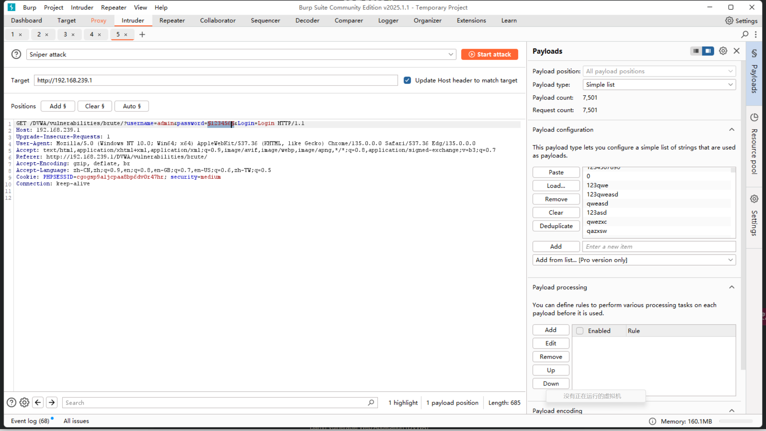This screenshot has height=431, width=766.
Task: Click the Start attack button
Action: pyautogui.click(x=490, y=54)
